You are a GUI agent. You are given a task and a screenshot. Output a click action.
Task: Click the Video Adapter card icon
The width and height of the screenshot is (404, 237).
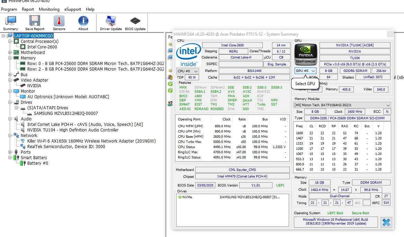(x=17, y=80)
